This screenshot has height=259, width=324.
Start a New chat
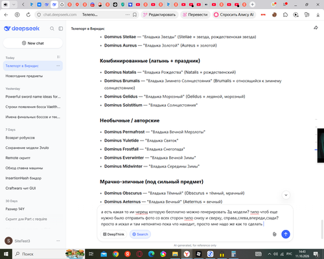33,43
